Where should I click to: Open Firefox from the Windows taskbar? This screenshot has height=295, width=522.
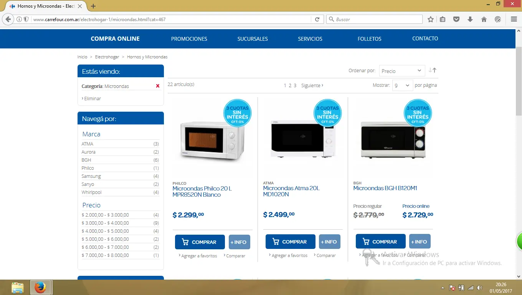coord(40,287)
